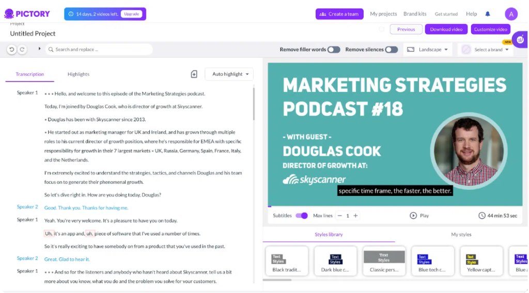The width and height of the screenshot is (529, 293).
Task: Expand the Landscape aspect ratio dropdown
Action: (428, 50)
